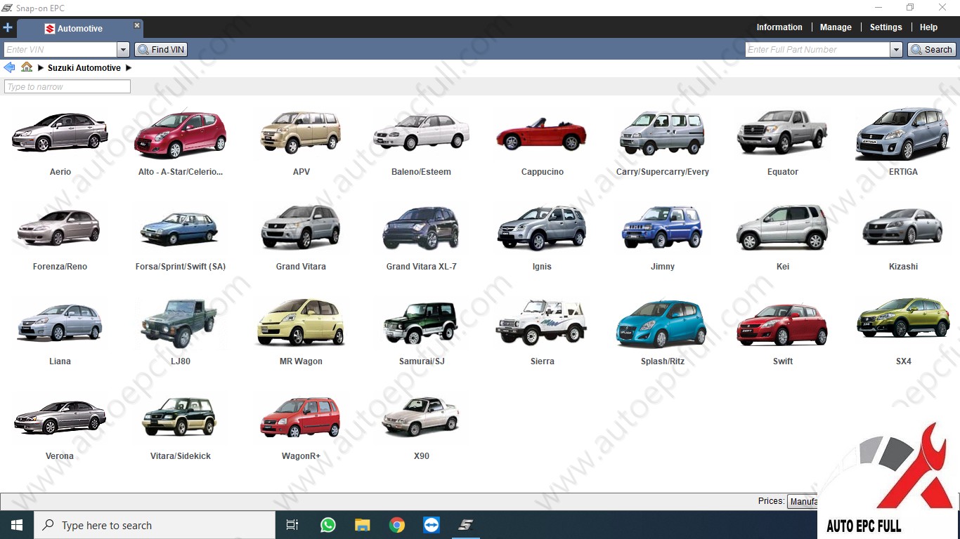Expand the arrow before Suzuki Automotive
The height and width of the screenshot is (539, 960).
[41, 68]
